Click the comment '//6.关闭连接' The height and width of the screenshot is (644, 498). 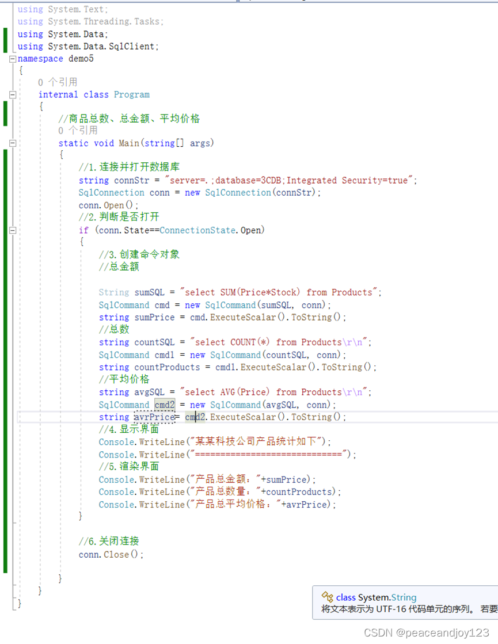click(109, 542)
